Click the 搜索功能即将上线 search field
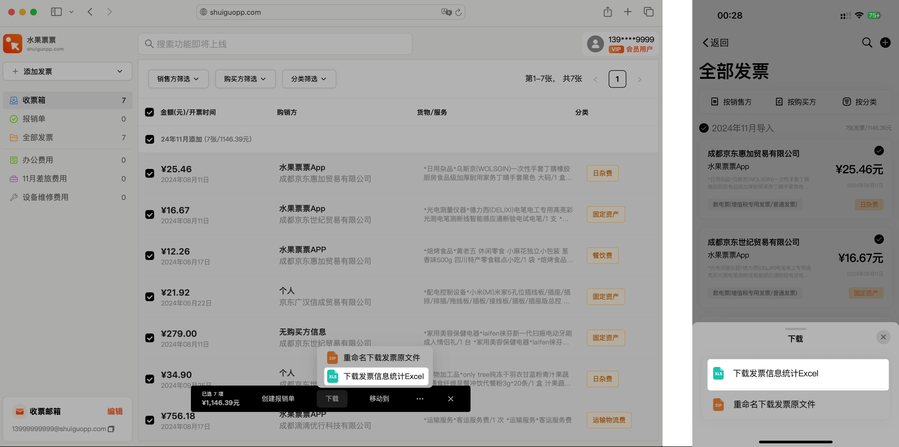This screenshot has width=899, height=447. tap(275, 44)
